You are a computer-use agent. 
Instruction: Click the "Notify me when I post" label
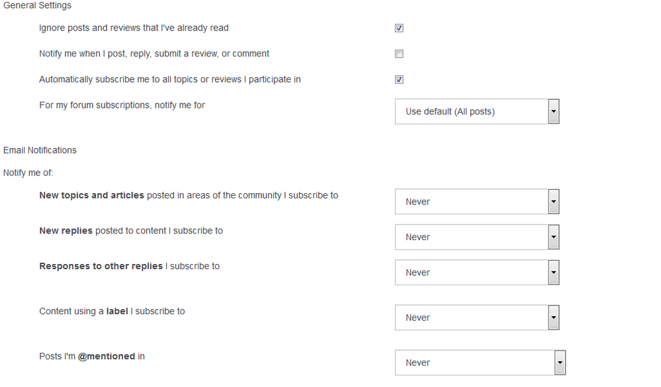click(154, 54)
